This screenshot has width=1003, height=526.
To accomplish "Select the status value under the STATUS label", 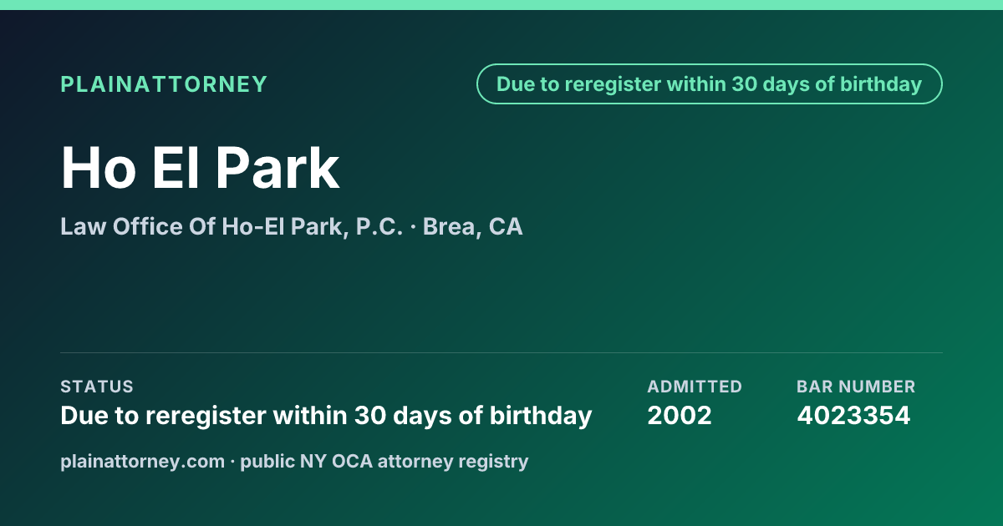I will 326,416.
